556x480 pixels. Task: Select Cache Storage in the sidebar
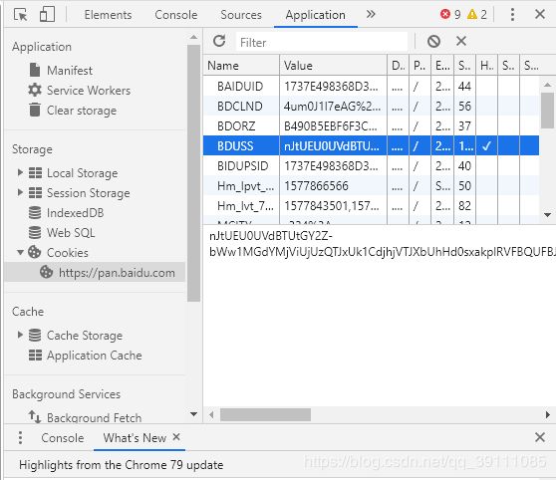point(85,335)
